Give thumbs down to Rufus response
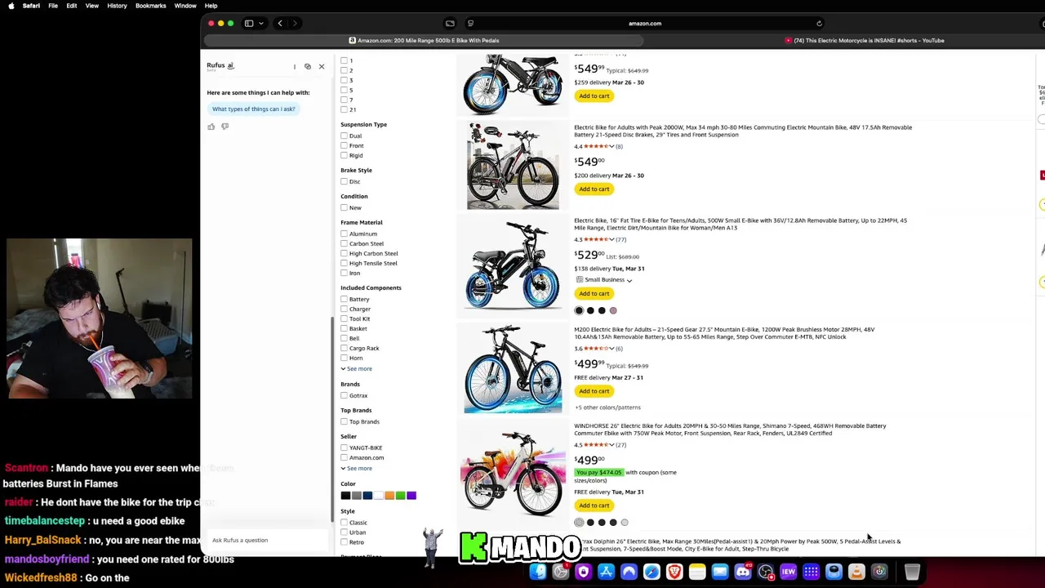Viewport: 1045px width, 588px height. (x=225, y=127)
